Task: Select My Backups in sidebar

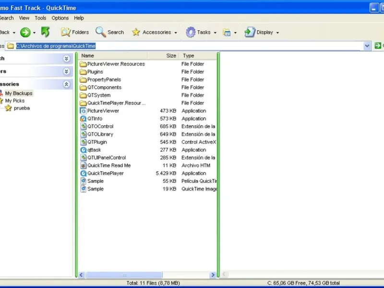Action: coord(19,93)
